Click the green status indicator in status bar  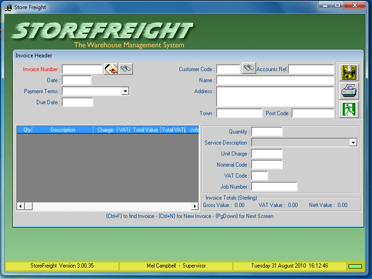[x=355, y=266]
